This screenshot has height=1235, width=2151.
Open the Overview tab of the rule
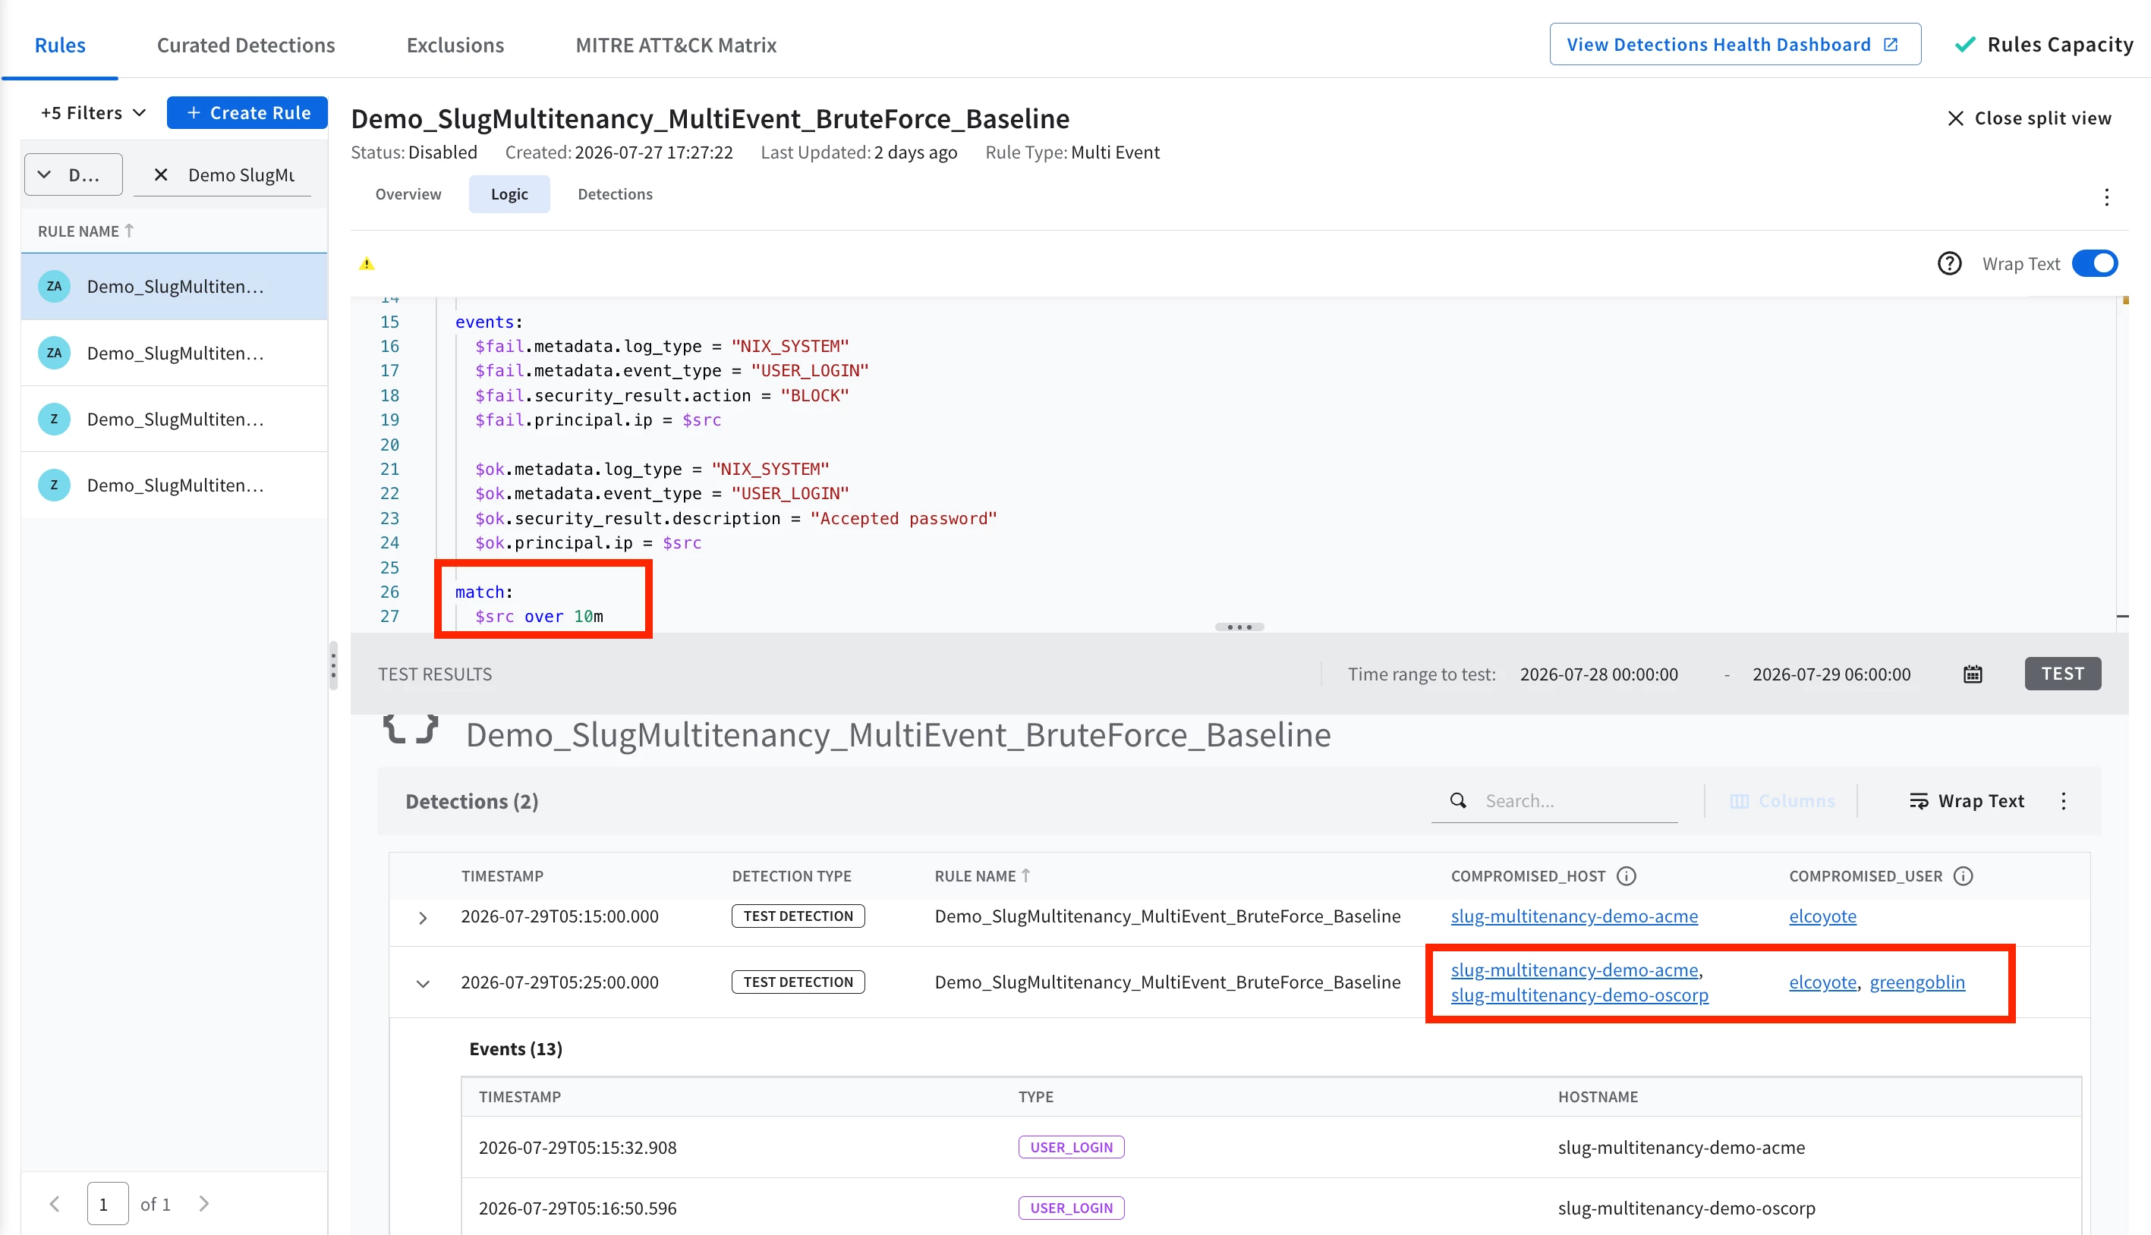408,194
